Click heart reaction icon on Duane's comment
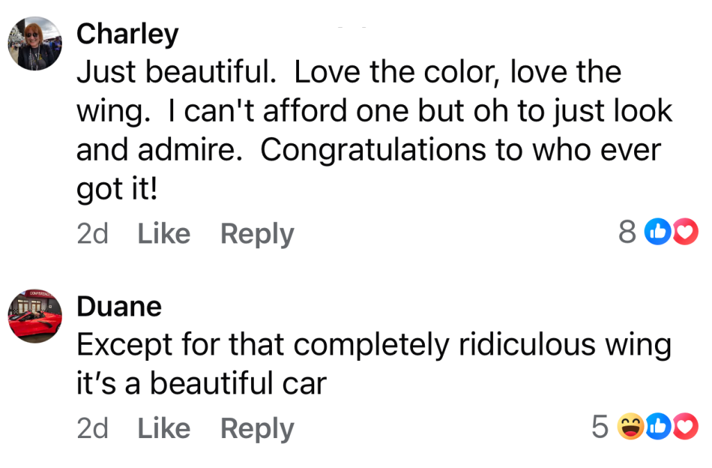 (x=686, y=427)
